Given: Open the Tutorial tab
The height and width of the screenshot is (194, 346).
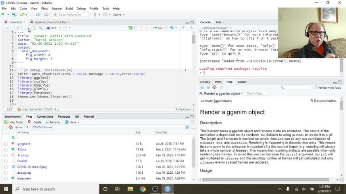Looking at the screenshot, I should (x=89, y=116).
